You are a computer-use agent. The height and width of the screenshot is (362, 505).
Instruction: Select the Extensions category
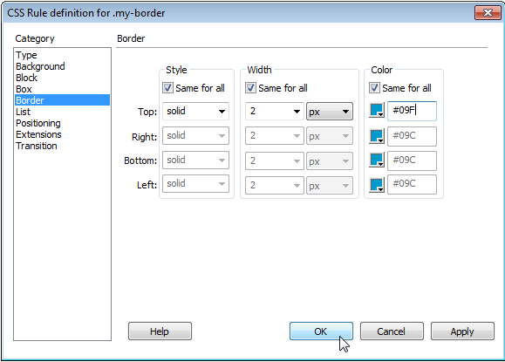pos(38,134)
